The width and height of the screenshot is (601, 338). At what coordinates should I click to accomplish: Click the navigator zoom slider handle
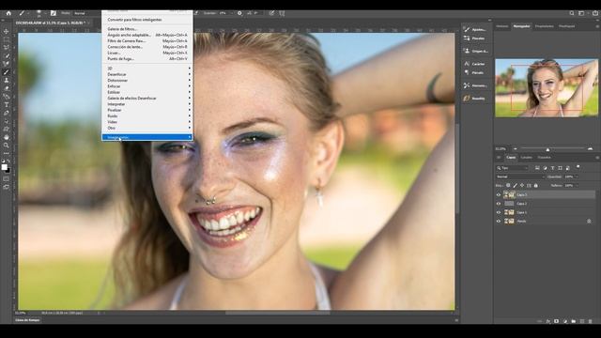click(547, 149)
